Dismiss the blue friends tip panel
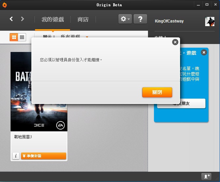 click(x=204, y=52)
